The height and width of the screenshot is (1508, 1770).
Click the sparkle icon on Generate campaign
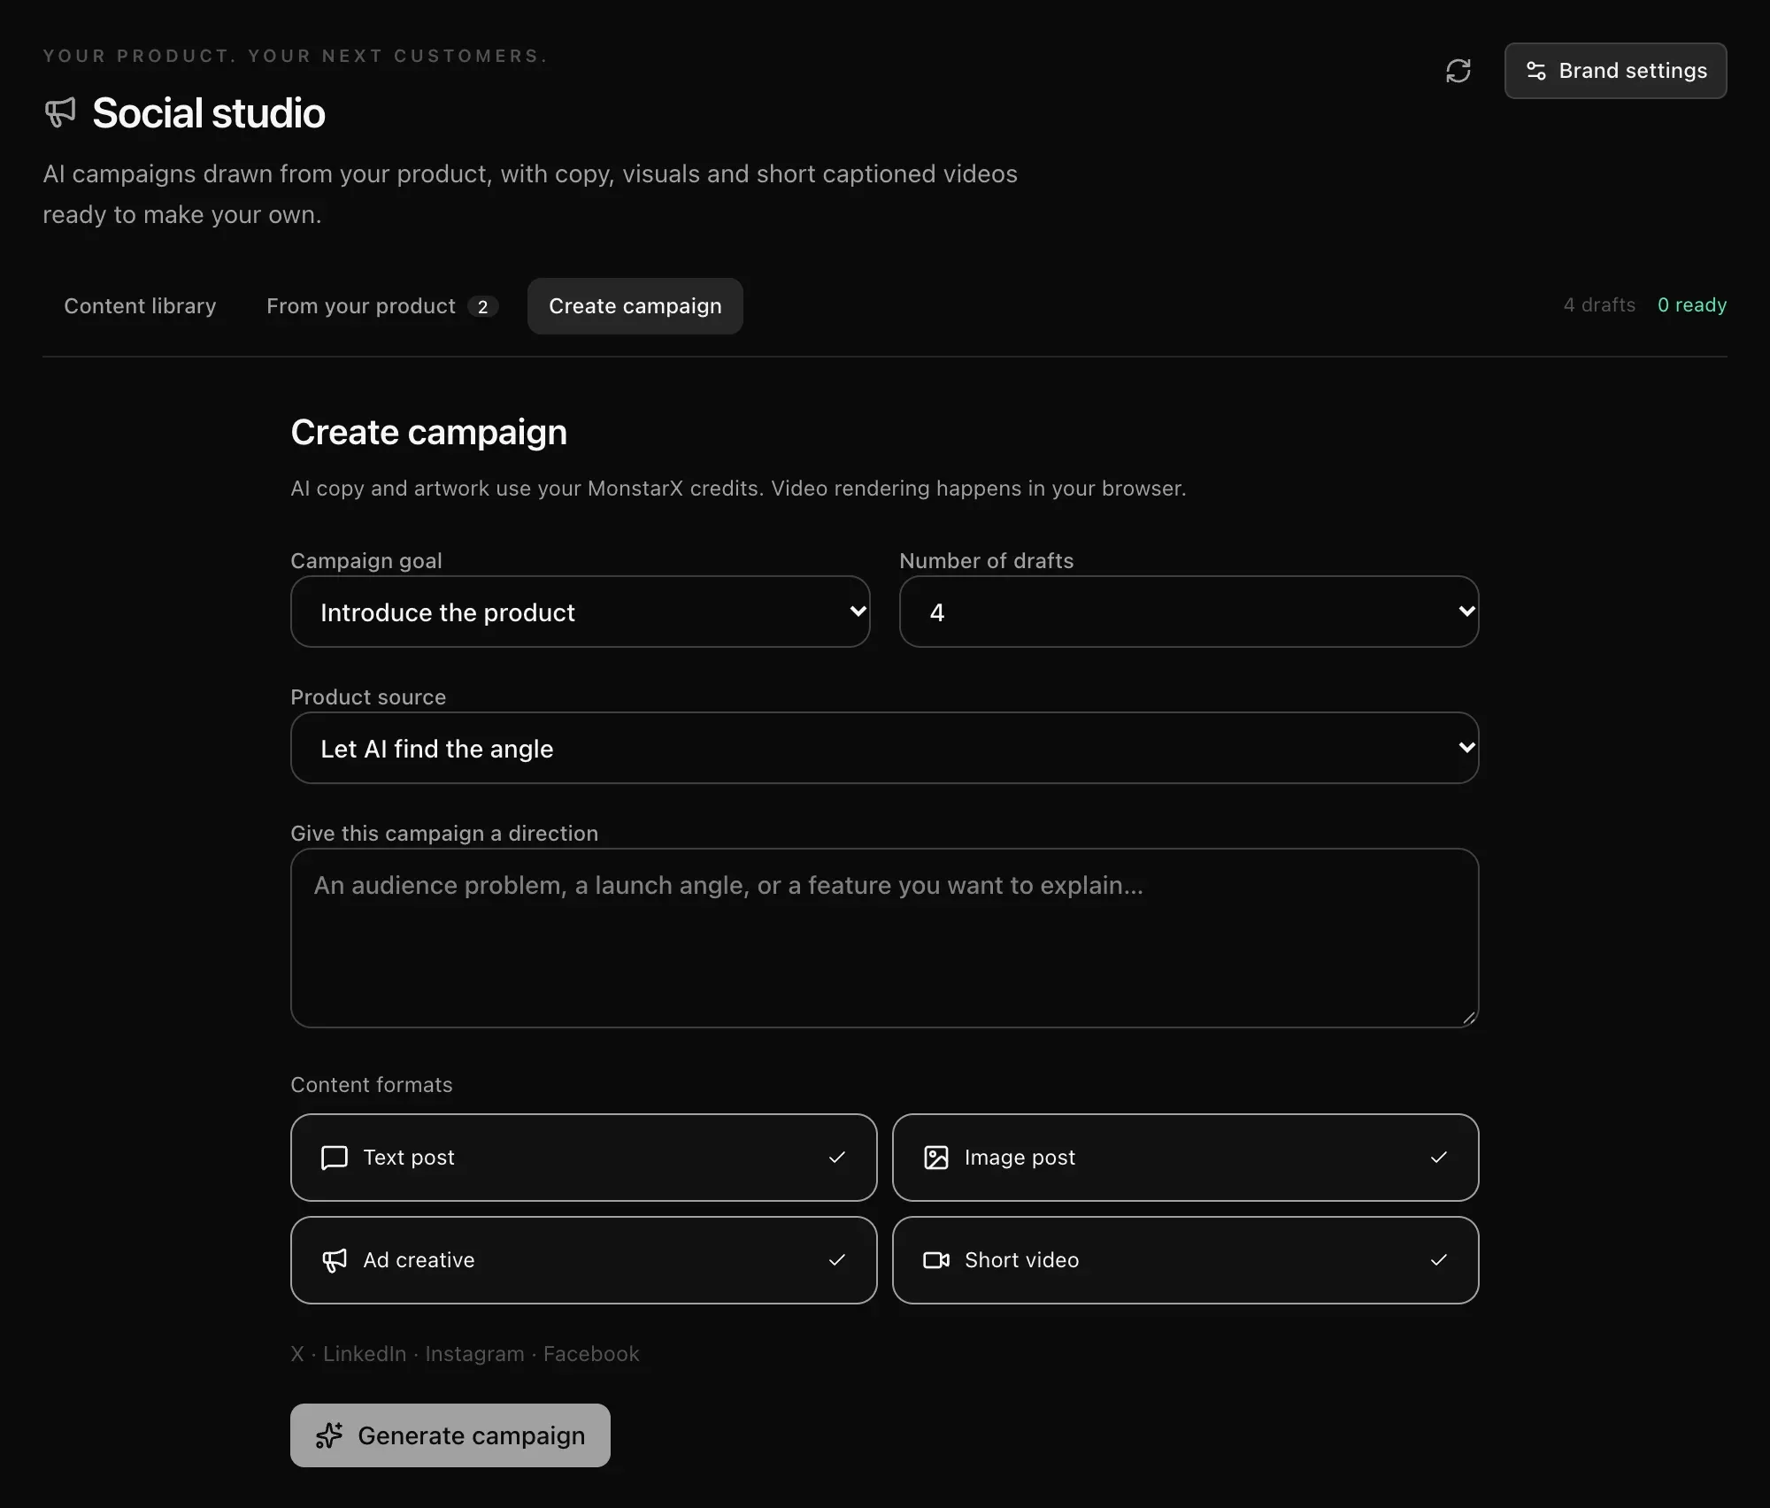click(329, 1435)
